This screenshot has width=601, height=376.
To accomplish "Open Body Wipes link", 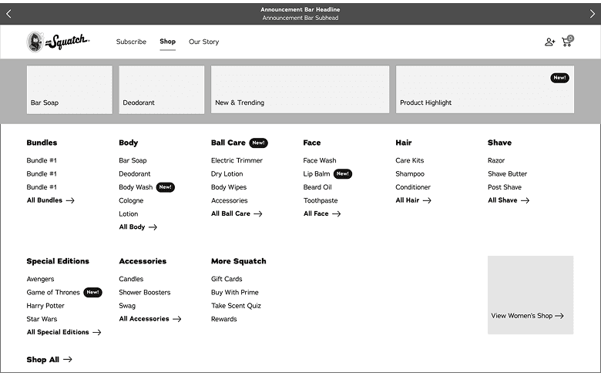I will tap(229, 187).
